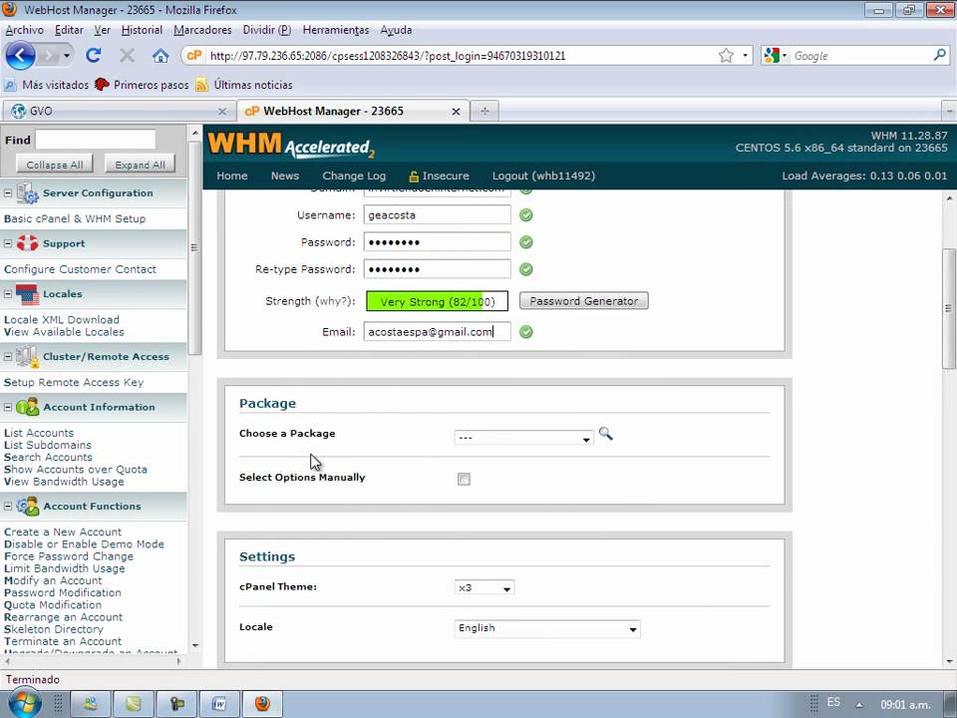Open the Windows Start orb
957x718 pixels.
[24, 702]
